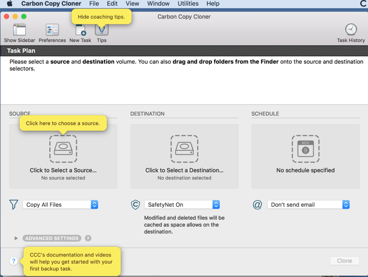Click the schedule calendar icon
Screen dimensions: 368x277
coord(305,149)
